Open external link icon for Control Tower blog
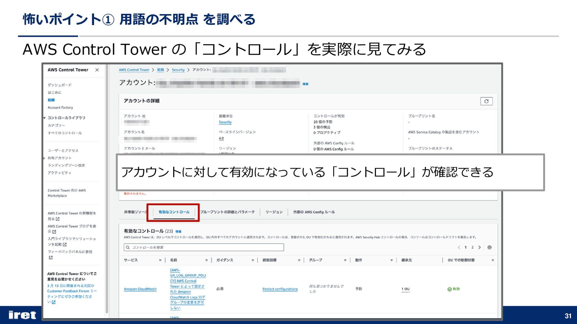 pos(54,232)
